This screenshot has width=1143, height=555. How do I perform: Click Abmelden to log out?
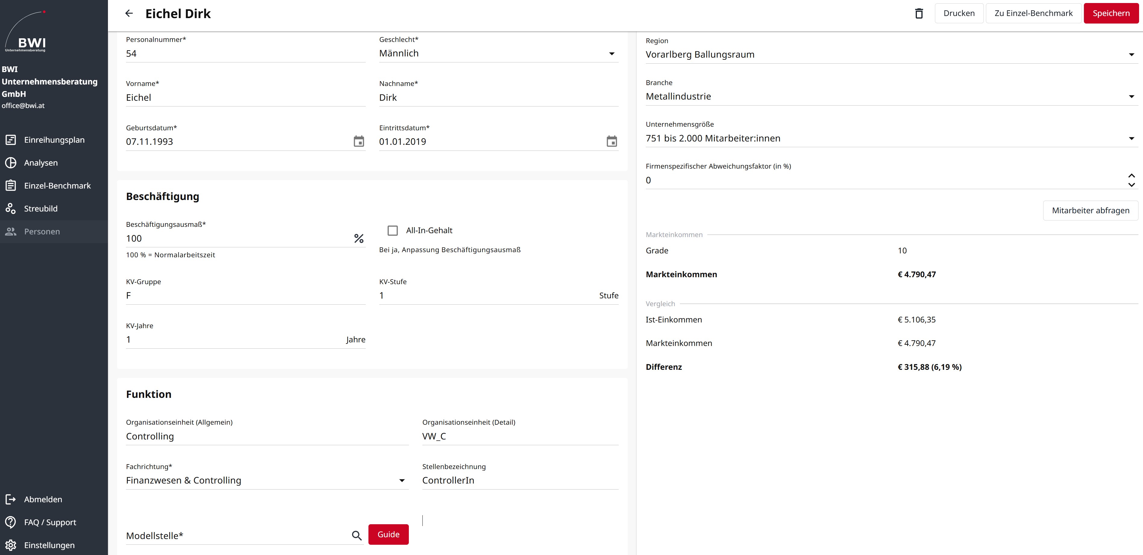54,499
